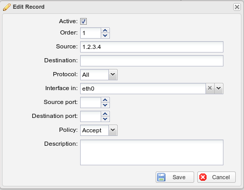This screenshot has height=190, width=244.
Task: Click the Source field containing 1.2.3.4
Action: click(152, 47)
